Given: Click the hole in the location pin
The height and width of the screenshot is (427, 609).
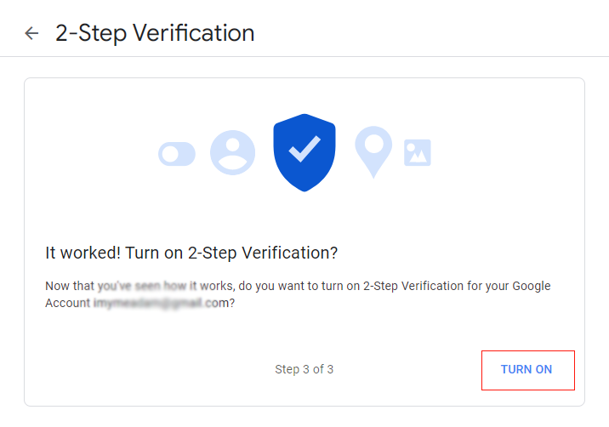Looking at the screenshot, I should (373, 144).
